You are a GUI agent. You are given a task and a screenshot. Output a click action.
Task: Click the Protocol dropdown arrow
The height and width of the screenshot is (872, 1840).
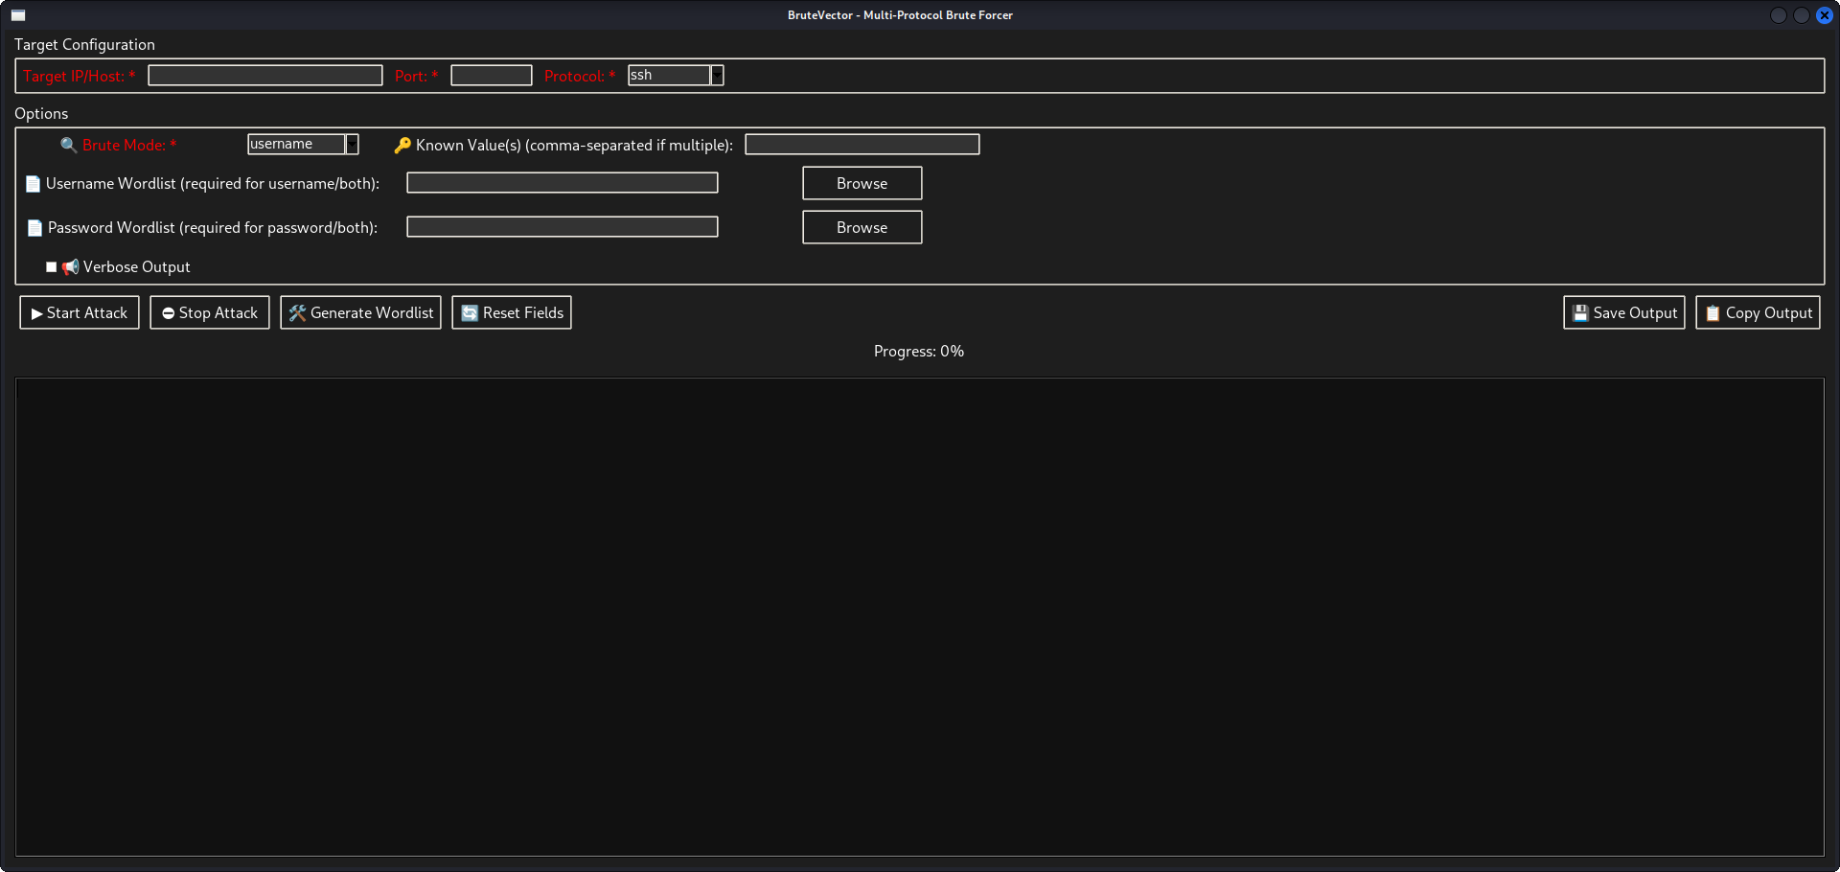coord(717,75)
